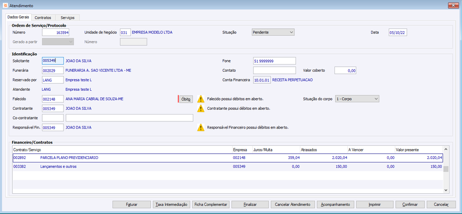Open the disabled Gerado a partir dropdown
This screenshot has width=462, height=214.
(58, 42)
